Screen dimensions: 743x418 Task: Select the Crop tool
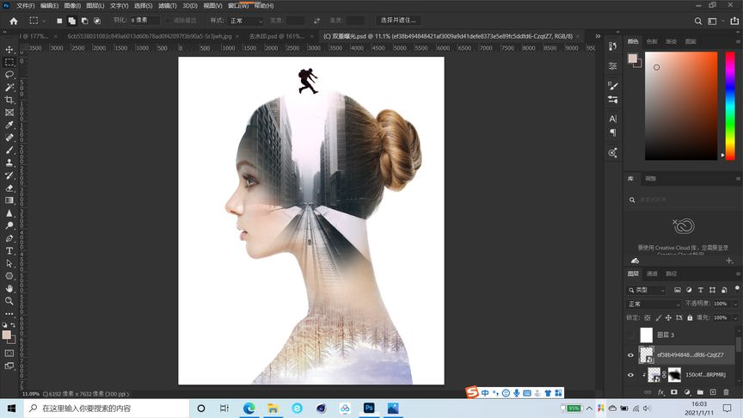(9, 100)
